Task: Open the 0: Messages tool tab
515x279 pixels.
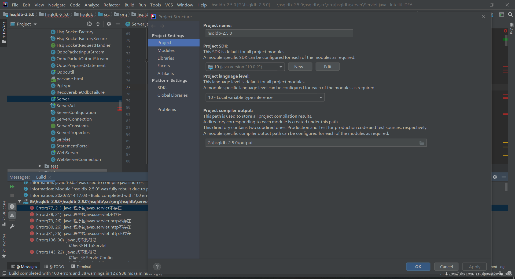Action: click(x=24, y=267)
